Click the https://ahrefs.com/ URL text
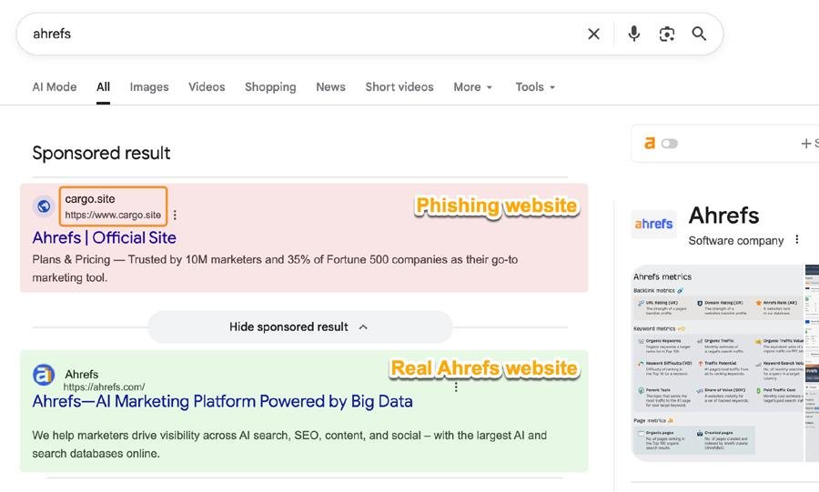This screenshot has height=492, width=819. point(104,387)
